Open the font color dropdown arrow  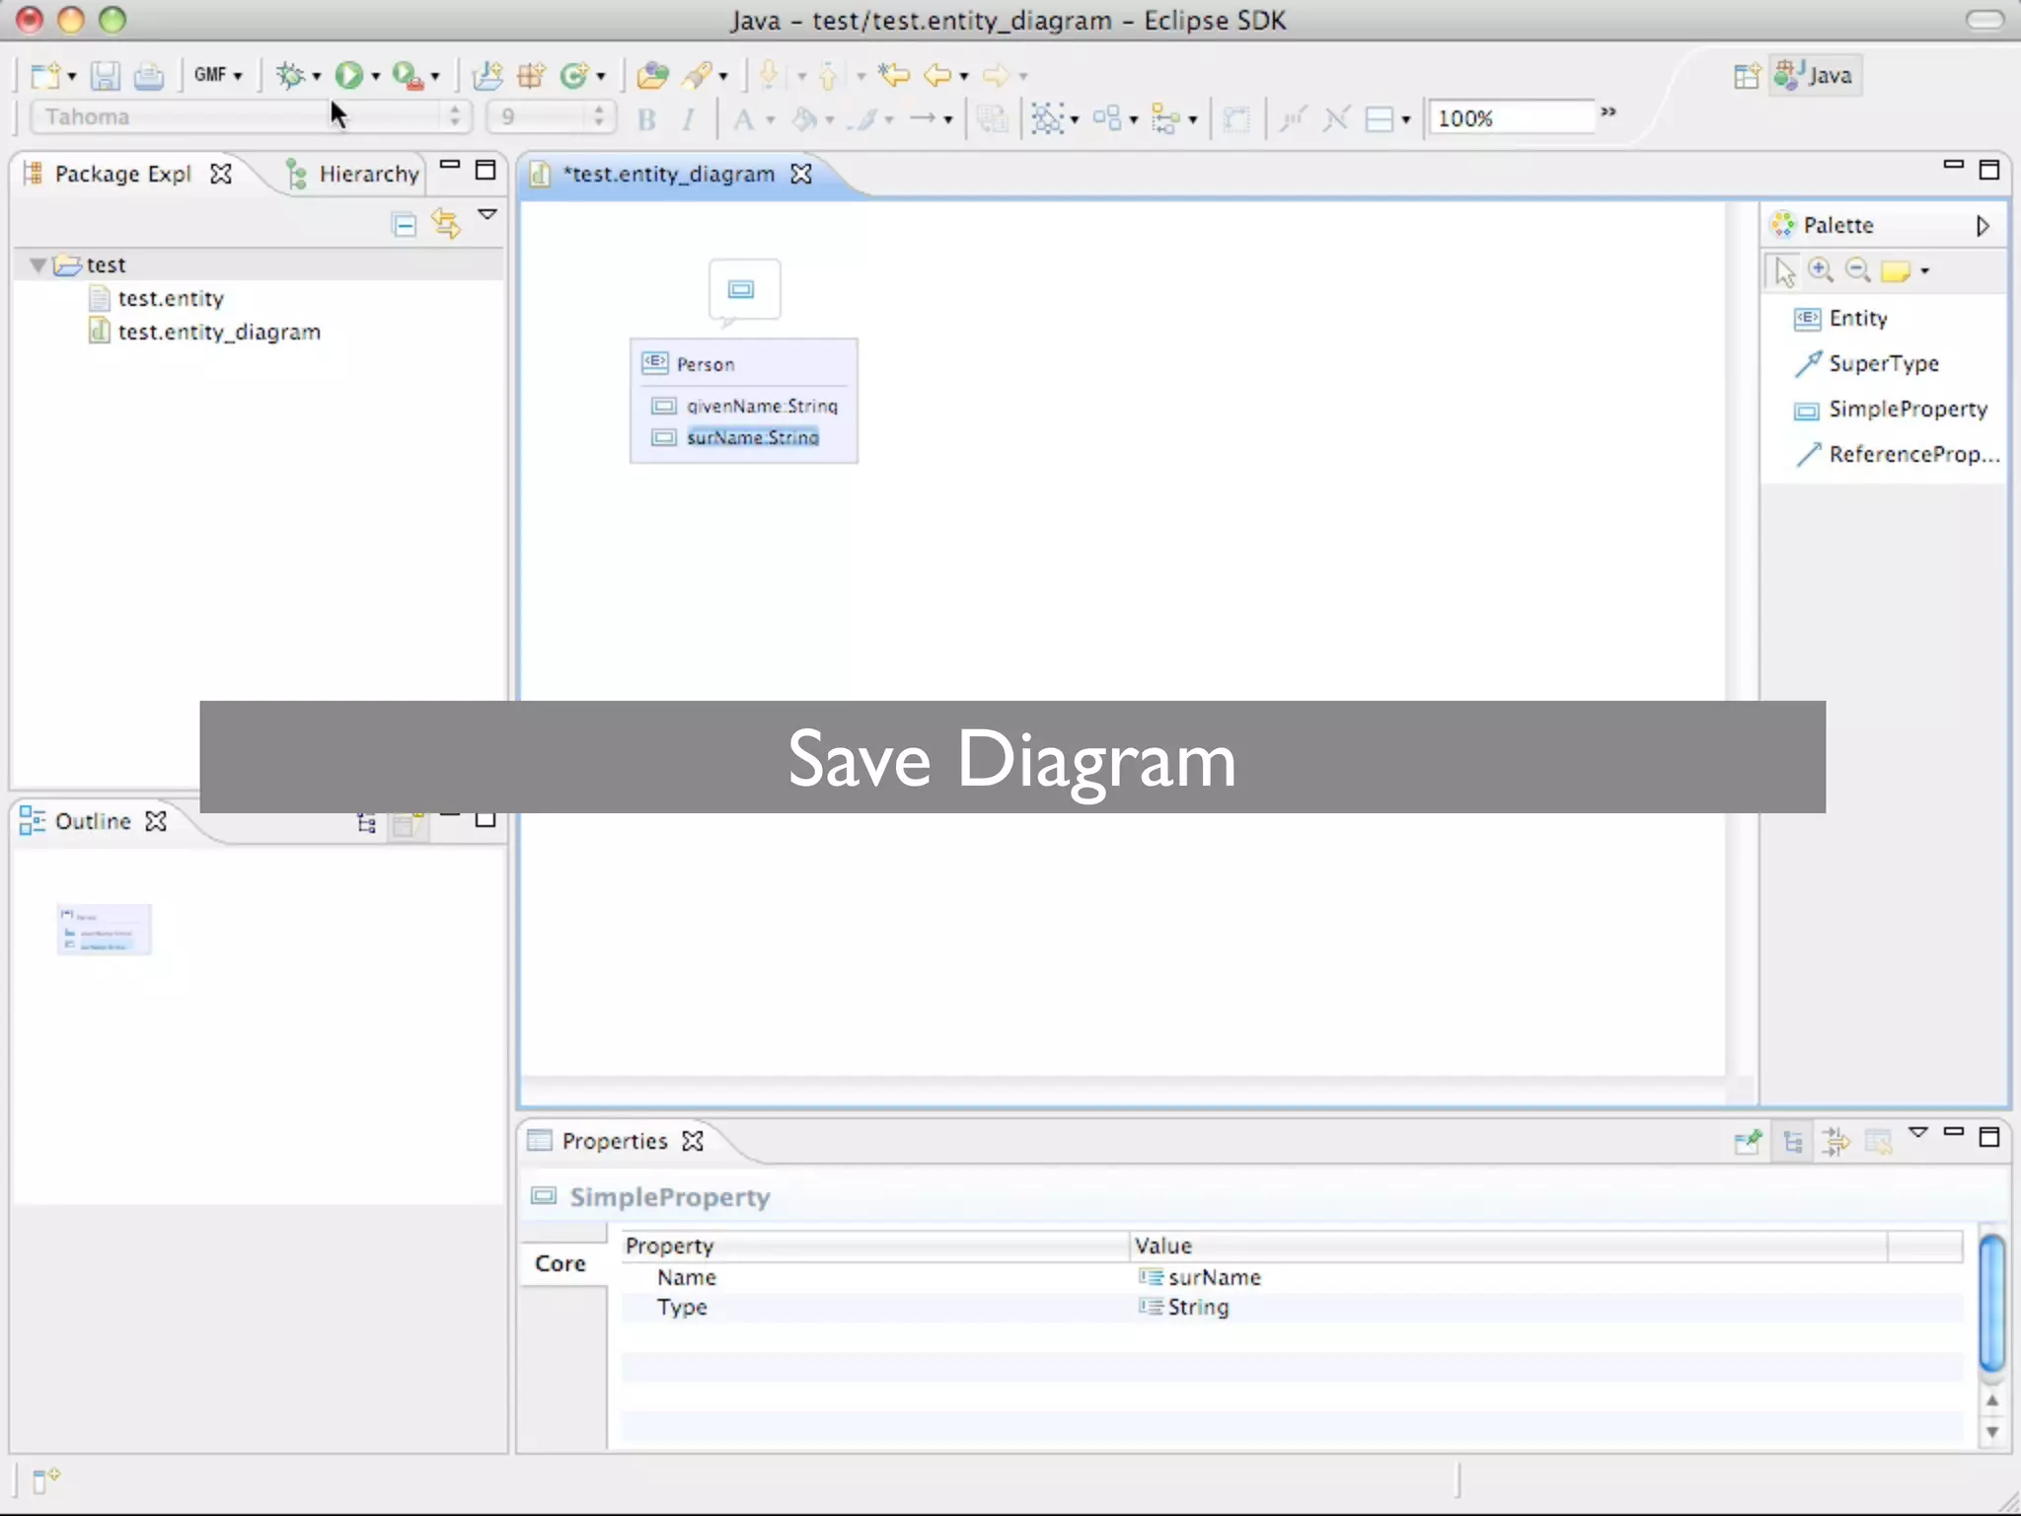(x=771, y=120)
